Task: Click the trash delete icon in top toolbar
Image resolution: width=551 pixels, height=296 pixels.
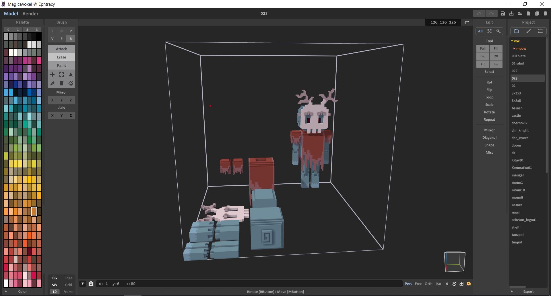Action: point(545,13)
